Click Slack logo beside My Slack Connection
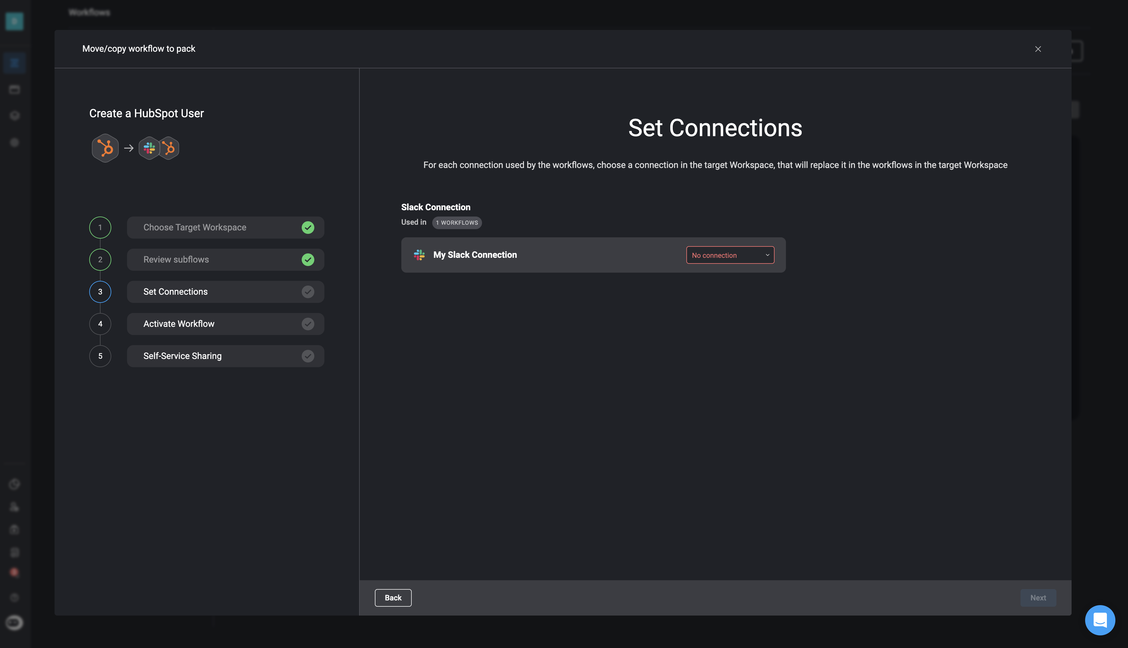The width and height of the screenshot is (1128, 648). coord(419,255)
